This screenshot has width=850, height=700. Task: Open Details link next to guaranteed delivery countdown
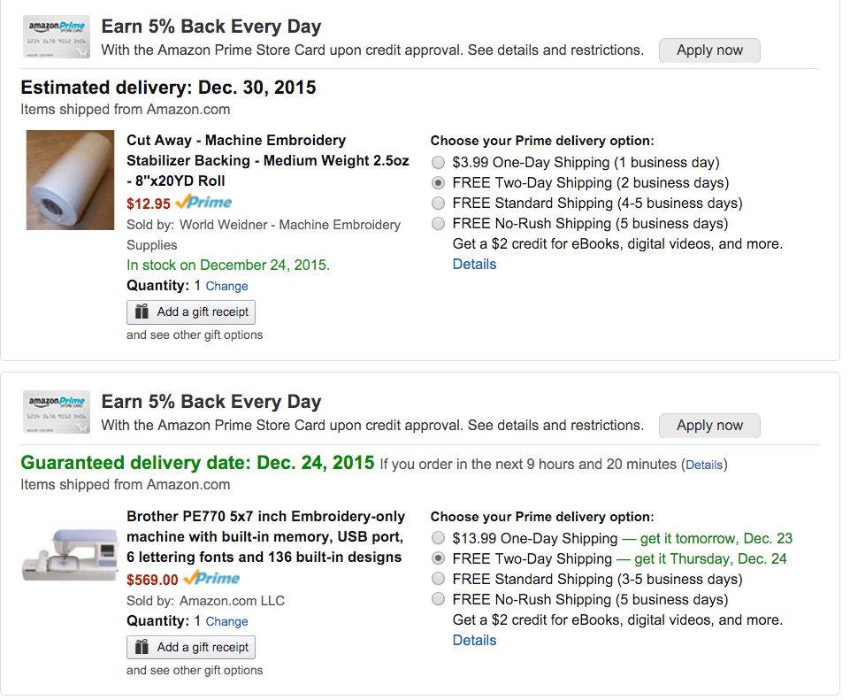point(703,465)
